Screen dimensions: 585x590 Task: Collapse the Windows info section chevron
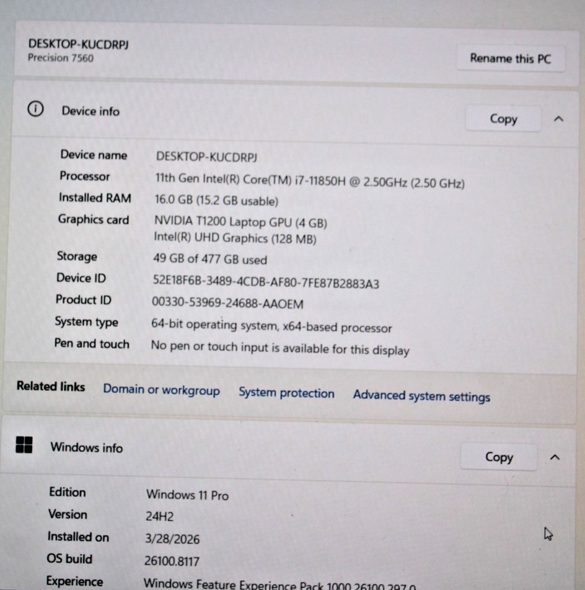tap(555, 457)
